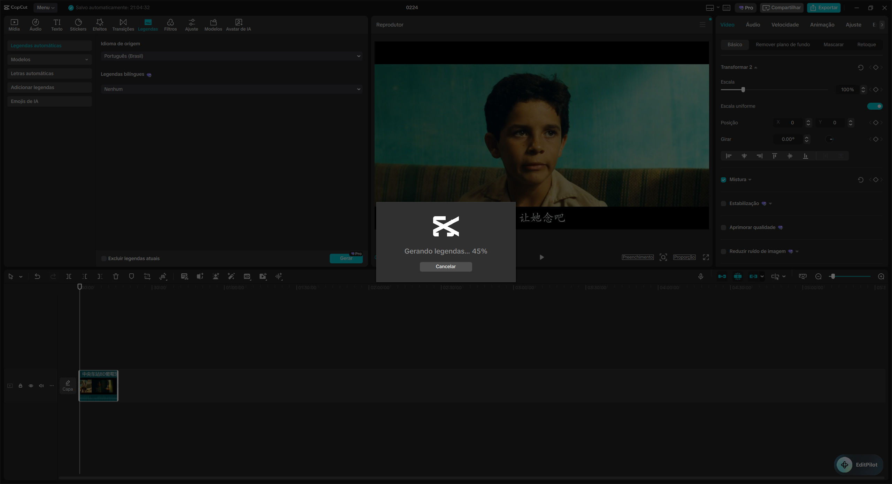The height and width of the screenshot is (484, 892).
Task: Select the Avatar de IA tool
Action: [x=238, y=24]
